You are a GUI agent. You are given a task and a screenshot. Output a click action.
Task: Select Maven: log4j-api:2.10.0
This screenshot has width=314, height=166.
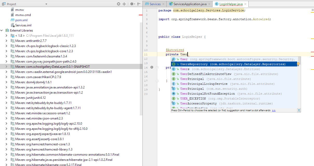click(x=49, y=124)
